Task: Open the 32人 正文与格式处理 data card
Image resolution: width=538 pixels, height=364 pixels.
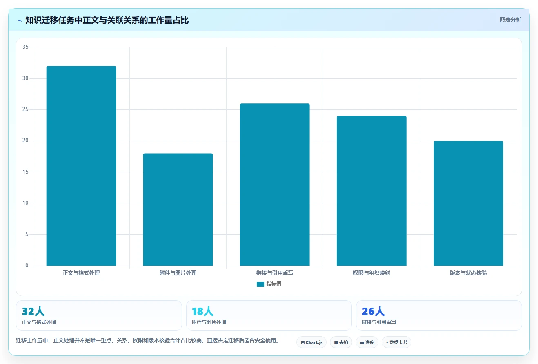Action: point(99,315)
